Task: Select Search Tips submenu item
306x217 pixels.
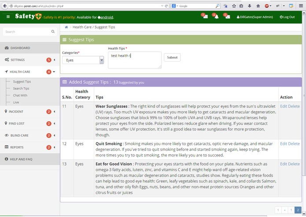Action: tap(21, 88)
